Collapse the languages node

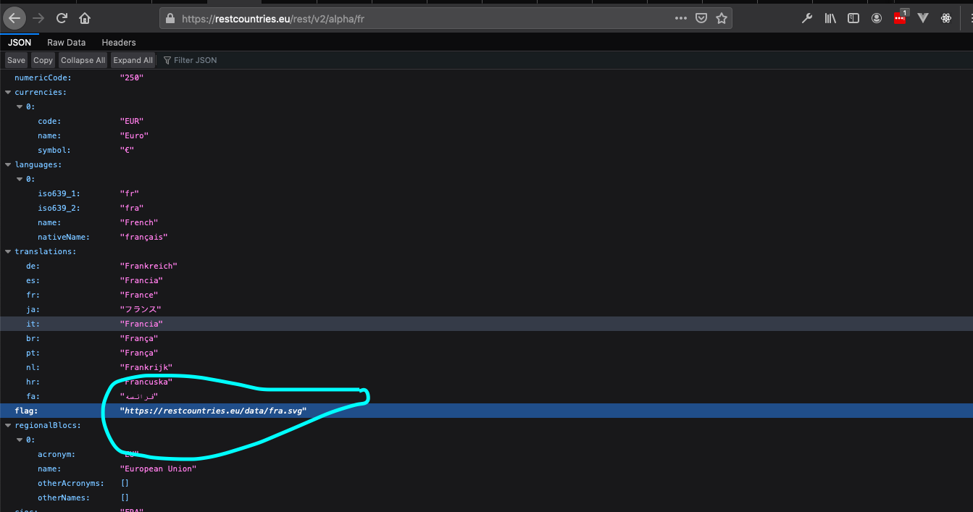(8, 164)
